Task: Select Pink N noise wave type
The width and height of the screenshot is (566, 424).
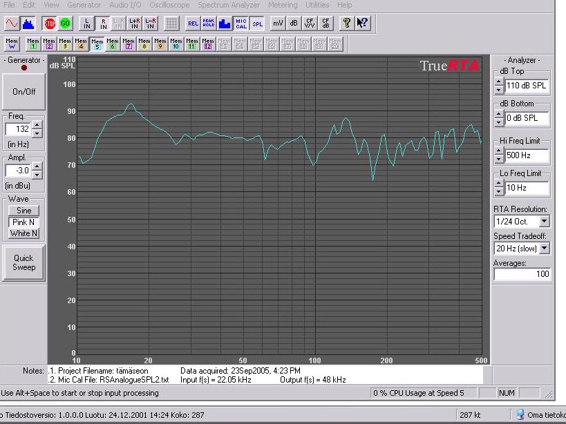Action: [x=23, y=222]
